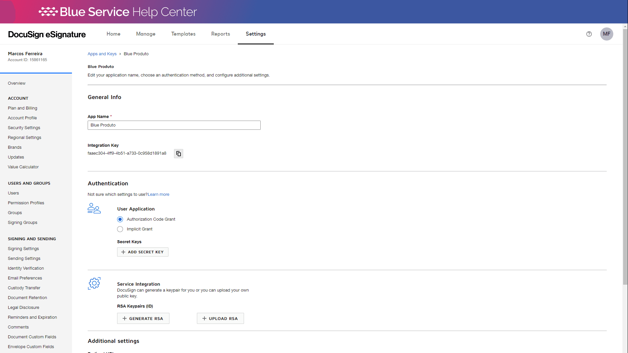Click the User Application people icon
Viewport: 628px width, 353px height.
click(x=94, y=209)
